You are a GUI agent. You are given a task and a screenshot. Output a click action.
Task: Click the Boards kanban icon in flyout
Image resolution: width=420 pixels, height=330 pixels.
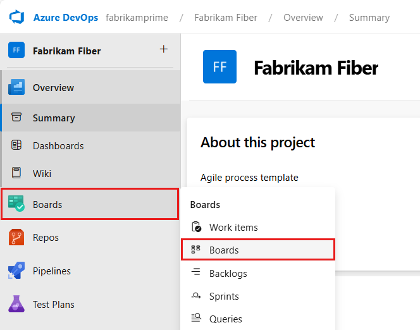coord(196,250)
